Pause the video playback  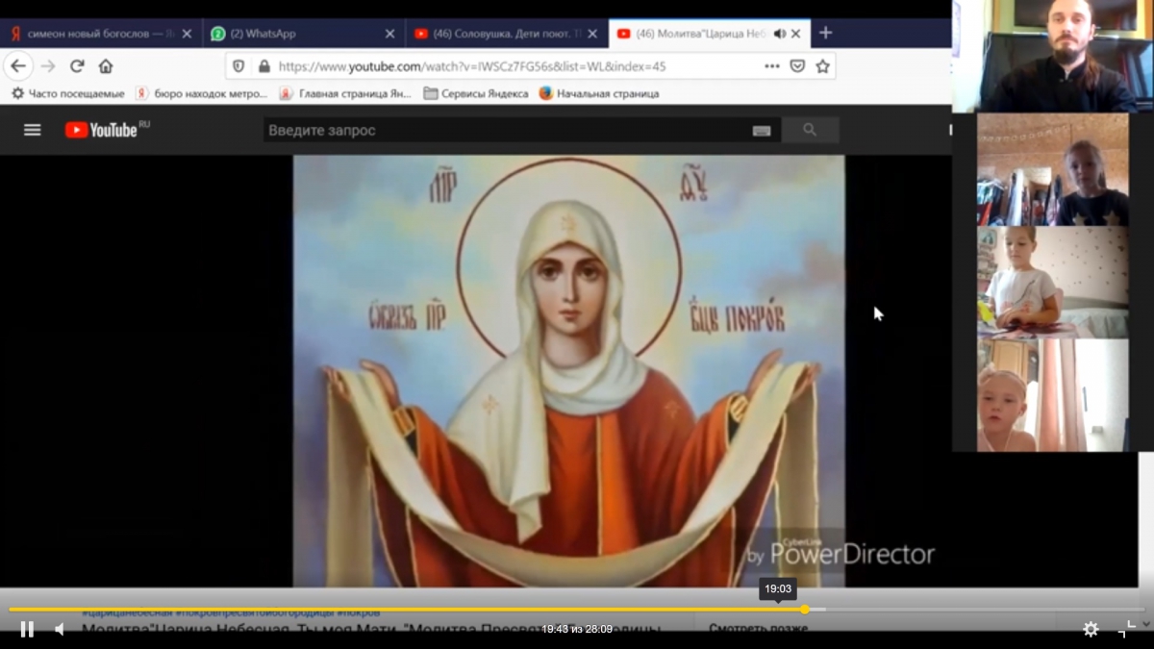tap(27, 629)
